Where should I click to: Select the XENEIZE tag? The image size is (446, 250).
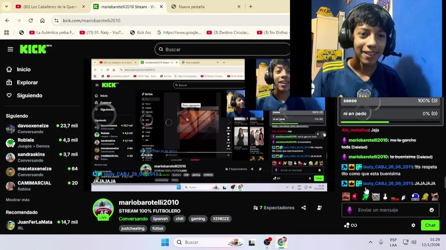221,219
